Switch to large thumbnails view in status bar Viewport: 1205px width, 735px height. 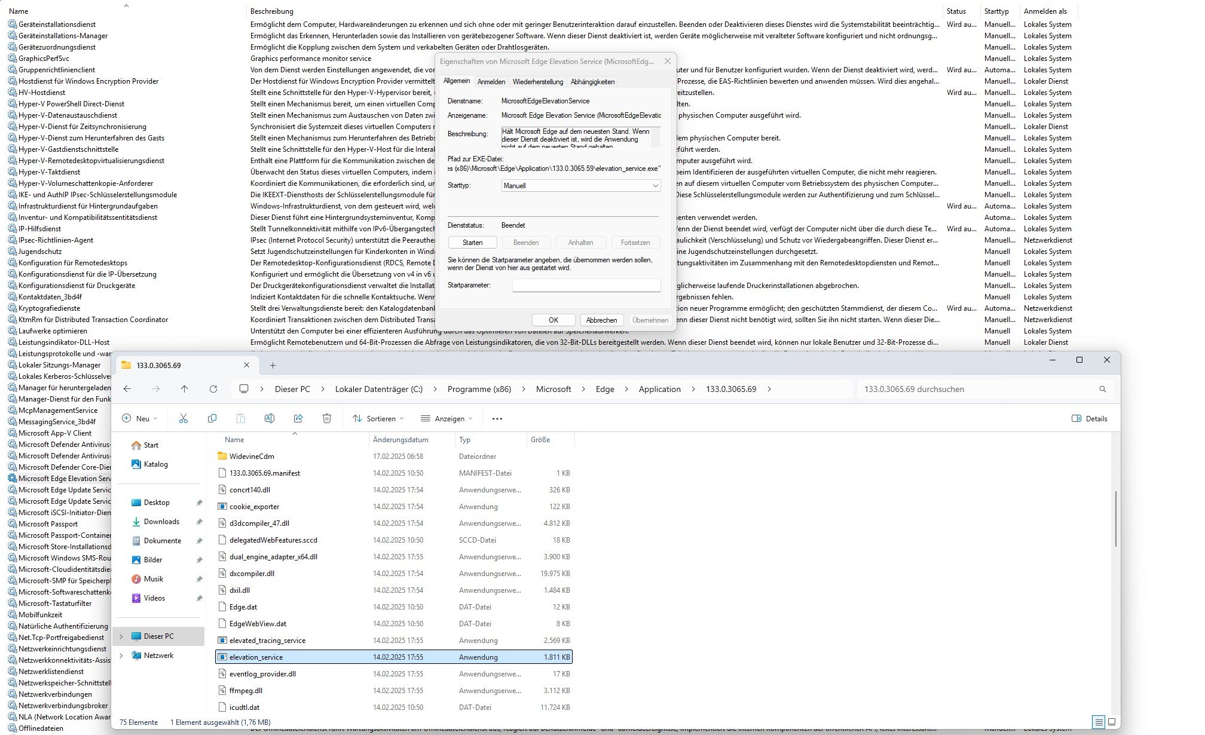[x=1112, y=722]
